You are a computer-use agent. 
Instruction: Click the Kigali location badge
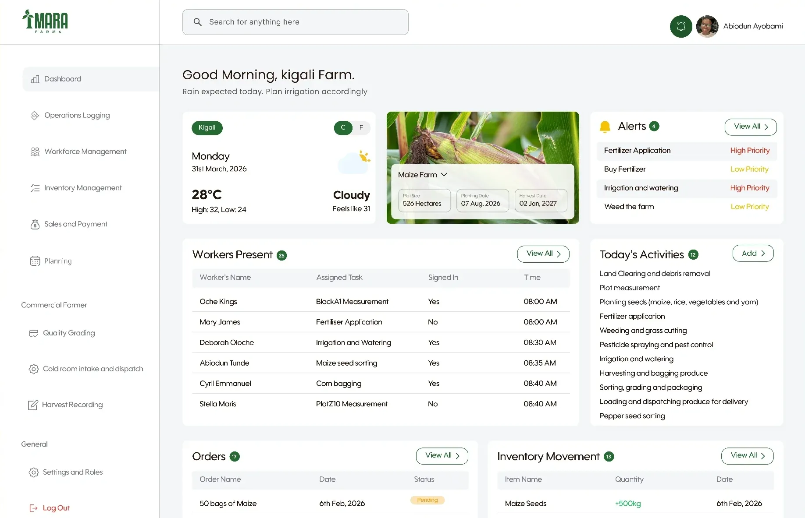[207, 127]
